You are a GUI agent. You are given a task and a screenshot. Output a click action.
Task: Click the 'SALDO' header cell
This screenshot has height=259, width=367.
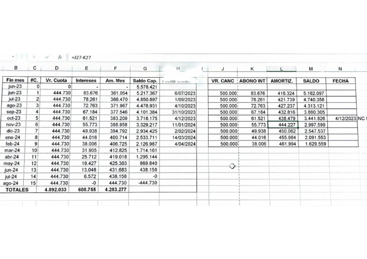click(x=311, y=81)
